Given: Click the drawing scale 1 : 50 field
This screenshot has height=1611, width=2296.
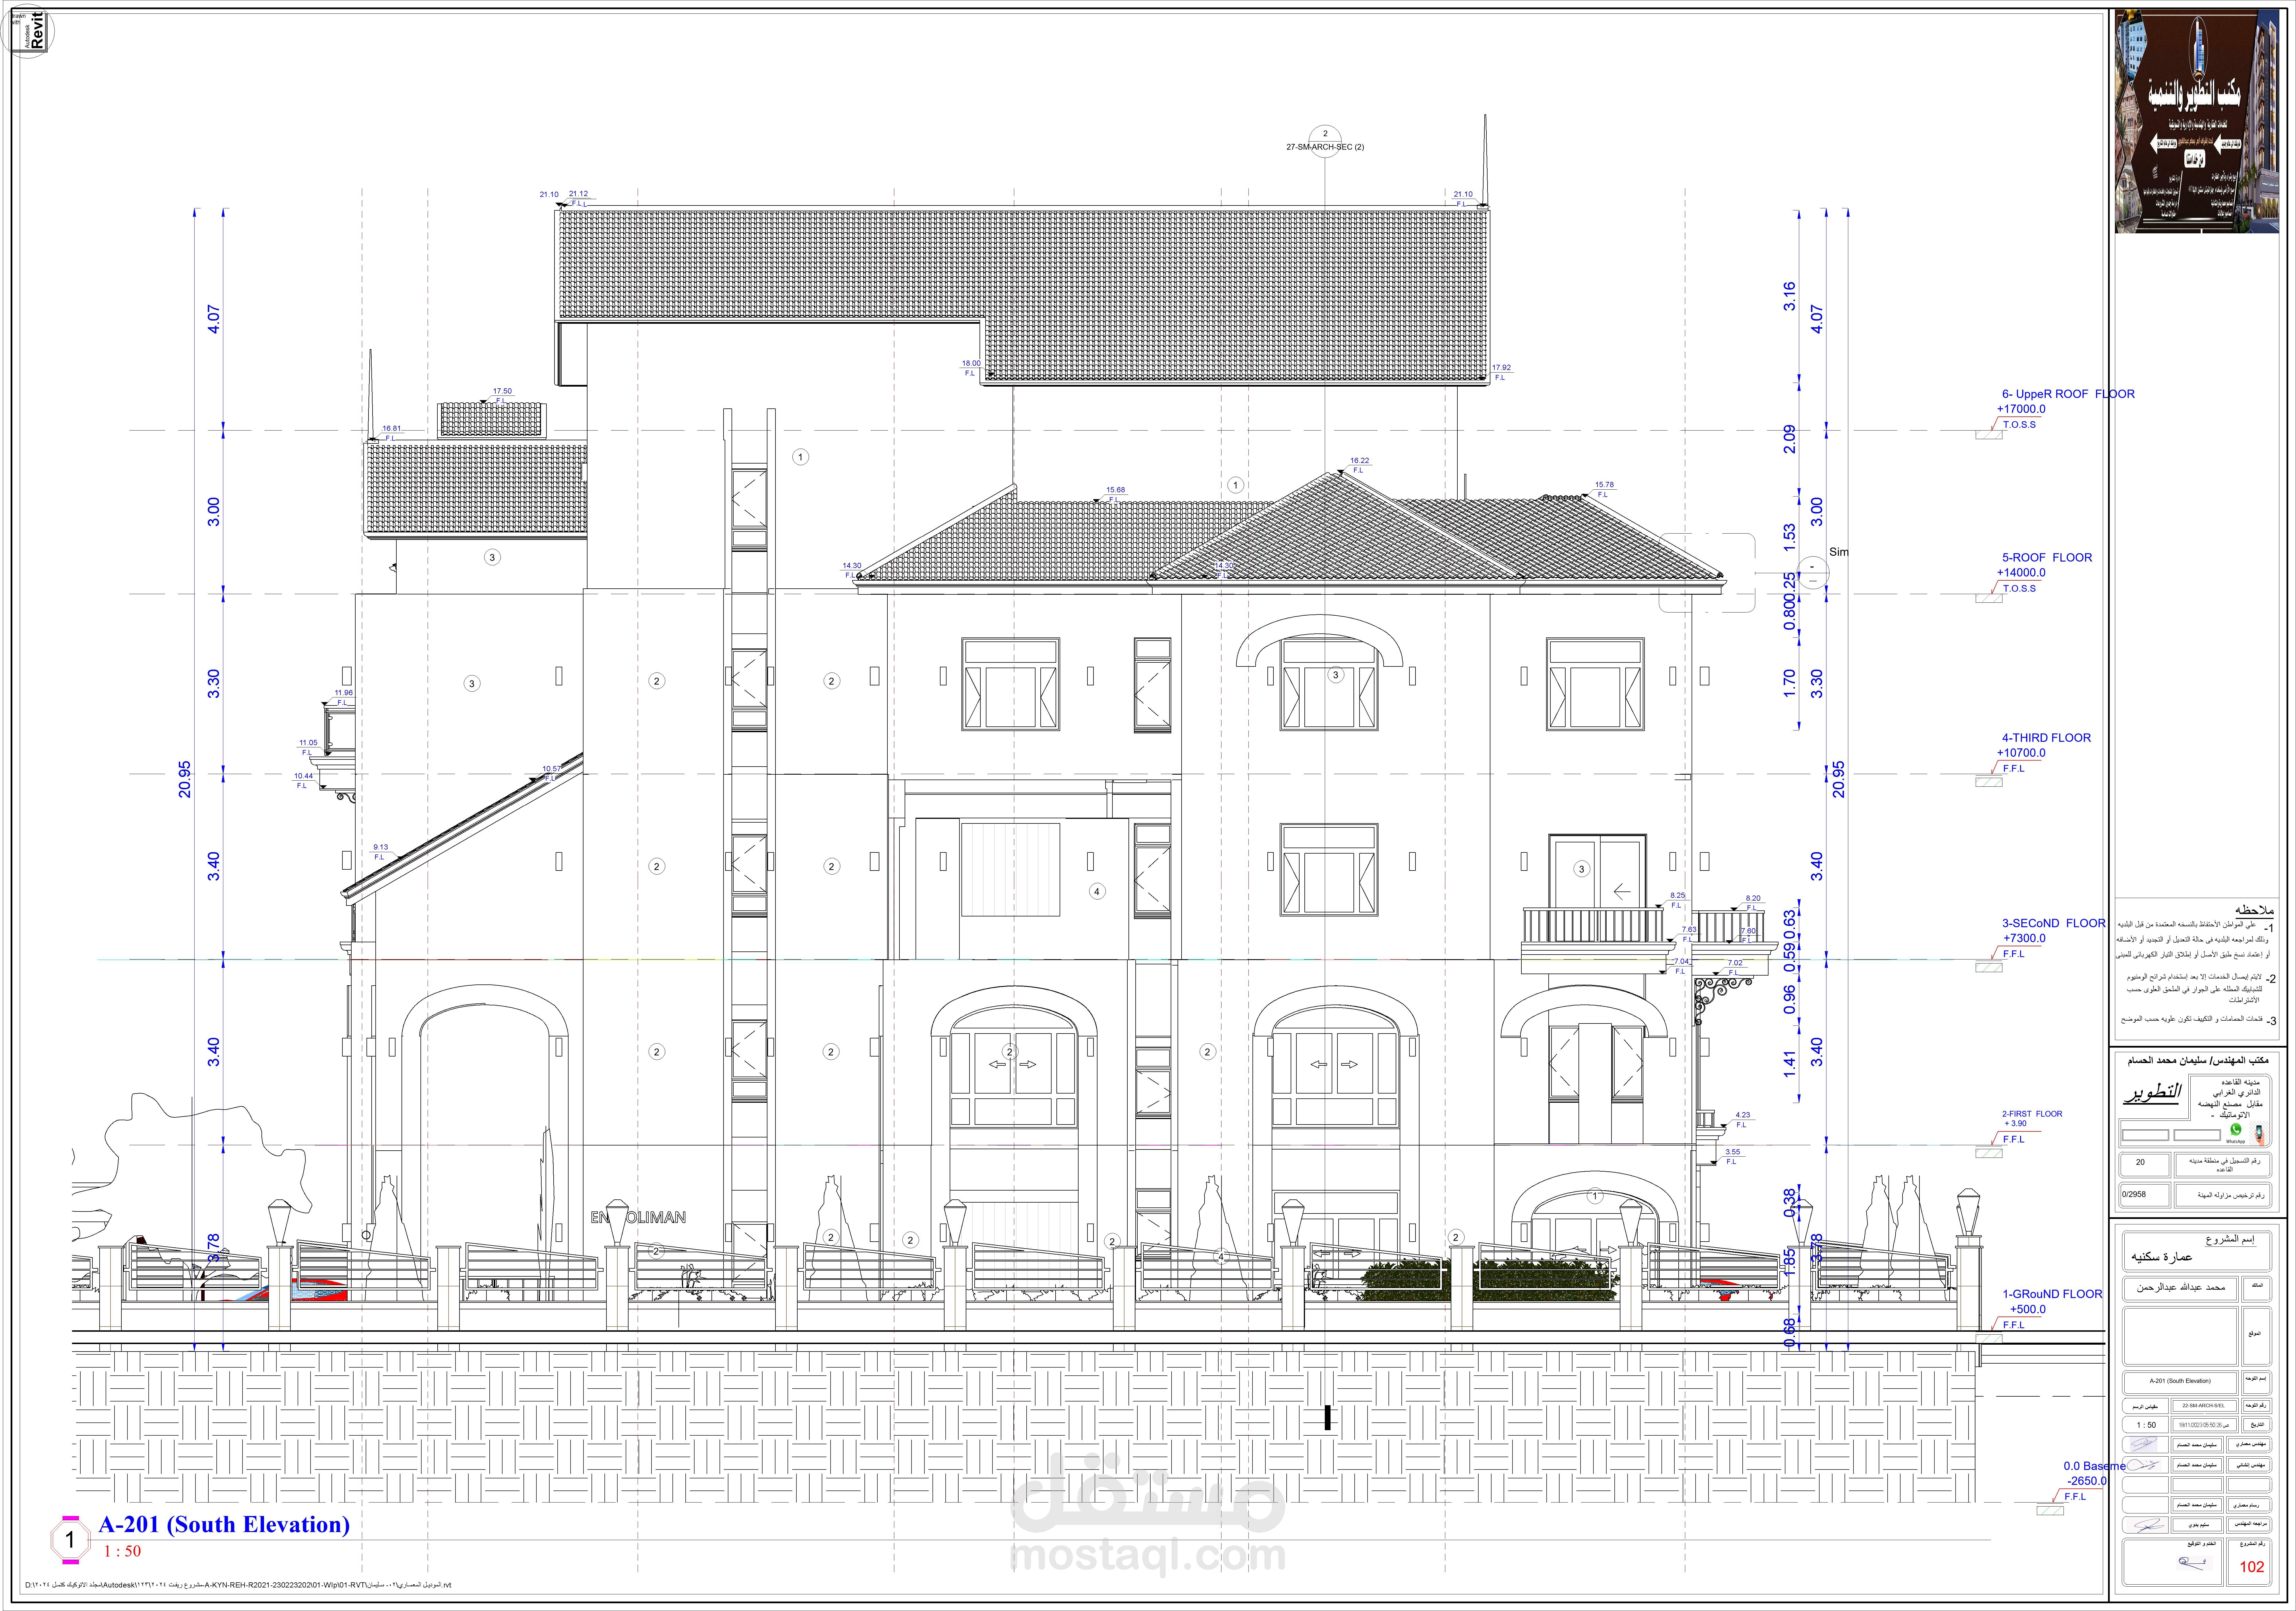Looking at the screenshot, I should click(2146, 1425).
